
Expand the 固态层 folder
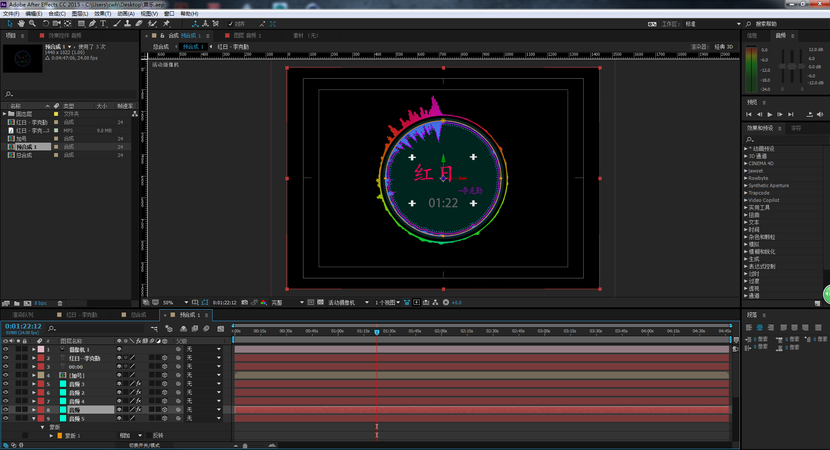5,114
